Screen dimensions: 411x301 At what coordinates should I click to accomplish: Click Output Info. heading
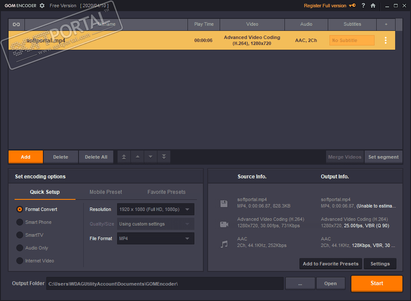(335, 177)
